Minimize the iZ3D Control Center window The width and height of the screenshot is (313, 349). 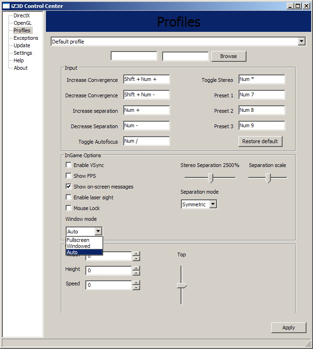click(290, 6)
